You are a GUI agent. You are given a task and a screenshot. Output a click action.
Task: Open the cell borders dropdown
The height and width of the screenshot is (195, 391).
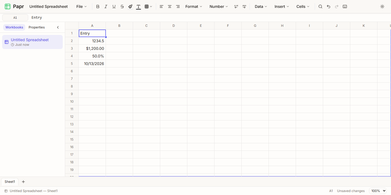(x=149, y=6)
